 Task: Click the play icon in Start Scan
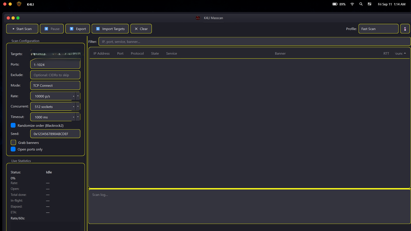[x=14, y=29]
